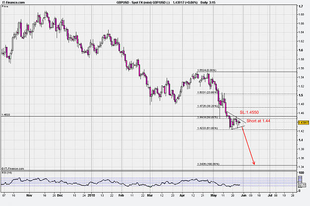Click the '1.5524 (0.00%)' Fibonacci label
Screen dimensions: 310x206
click(207, 70)
